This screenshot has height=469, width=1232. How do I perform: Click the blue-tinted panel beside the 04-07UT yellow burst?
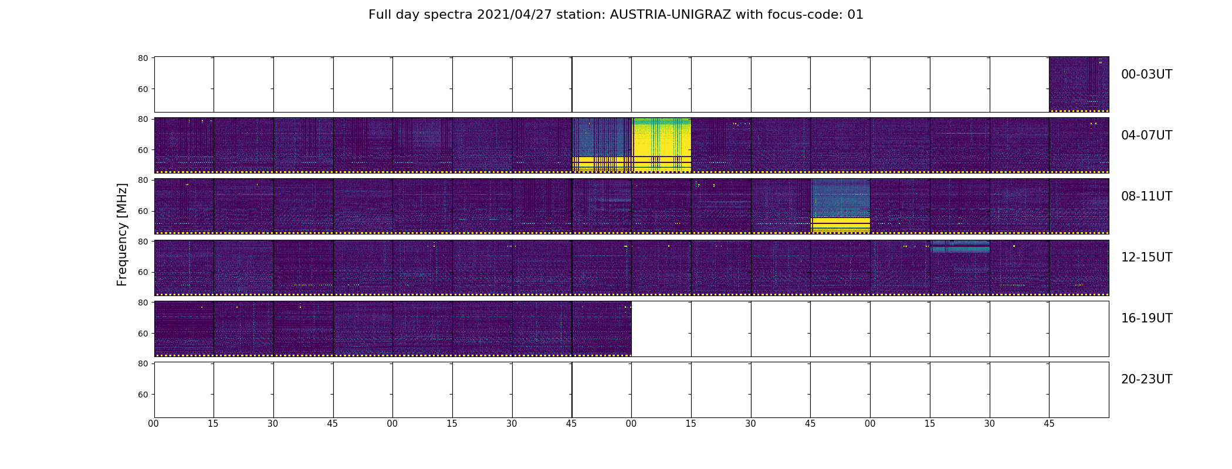[602, 145]
